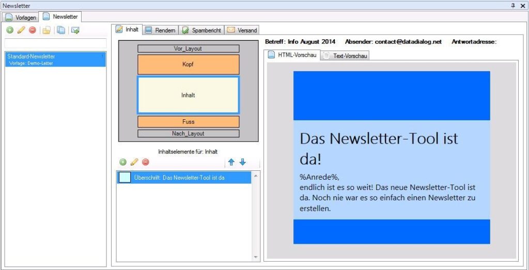This screenshot has height=270, width=529.
Task: Click the 'Inhaltselemente für: Inhalt' label
Action: 188,152
